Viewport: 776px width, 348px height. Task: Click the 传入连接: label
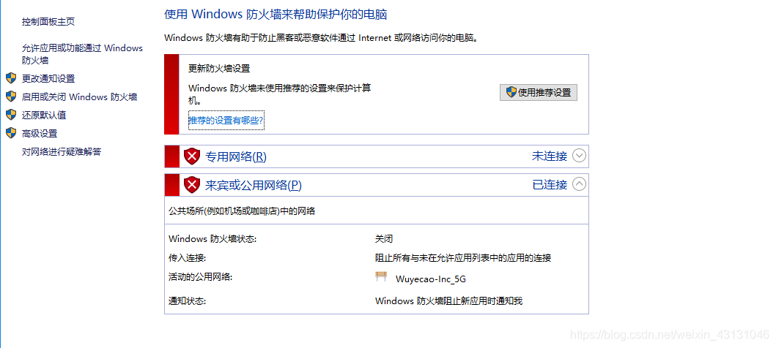(x=187, y=257)
